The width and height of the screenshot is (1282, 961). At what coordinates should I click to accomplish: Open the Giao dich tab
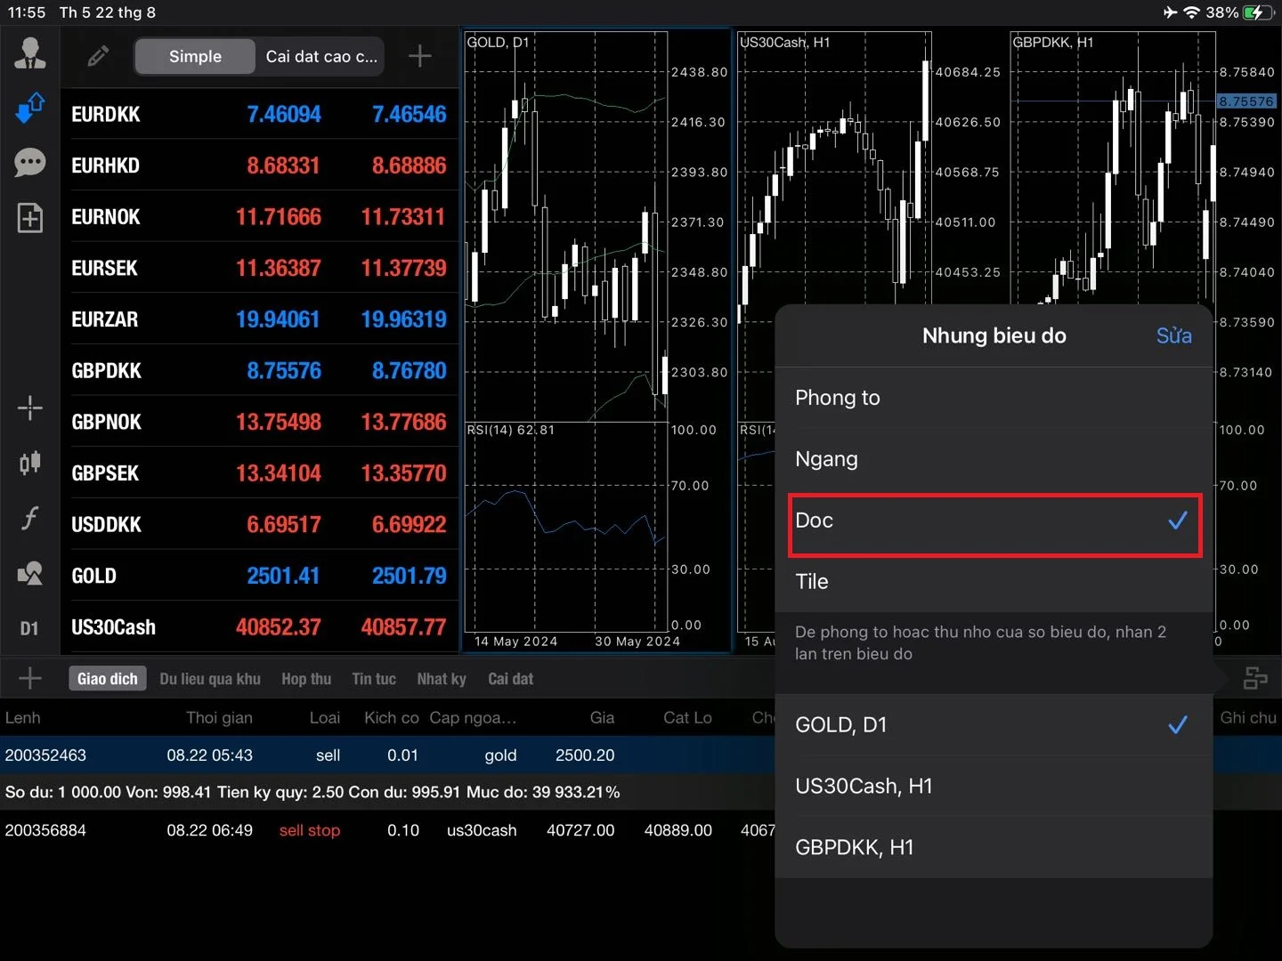108,679
